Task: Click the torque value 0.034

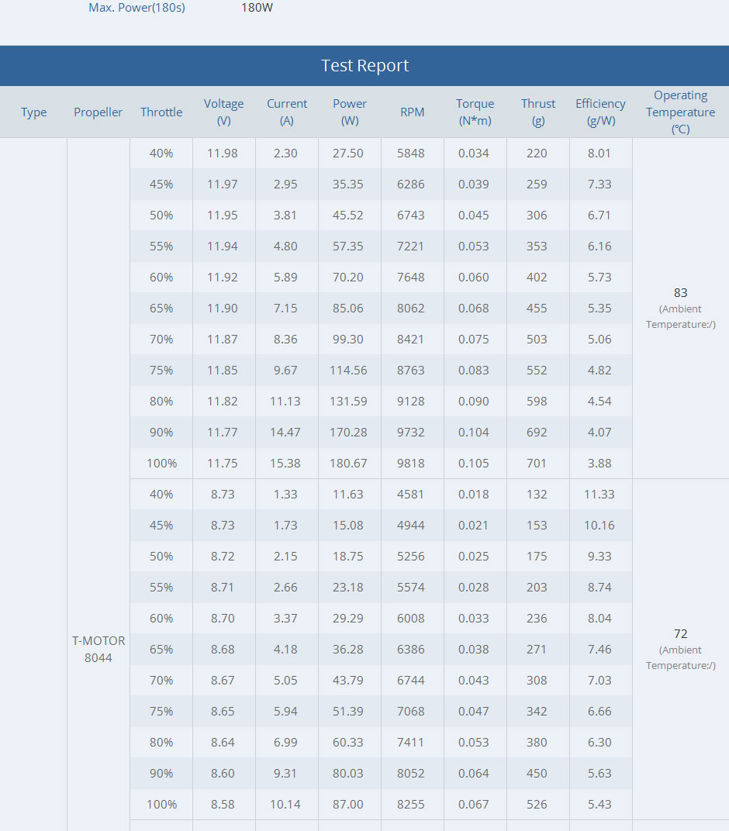Action: pyautogui.click(x=473, y=153)
